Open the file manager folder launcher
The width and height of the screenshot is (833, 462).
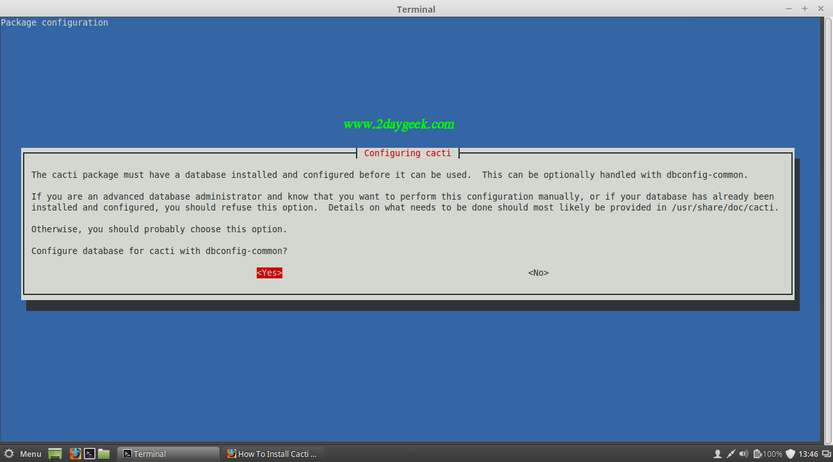(104, 454)
